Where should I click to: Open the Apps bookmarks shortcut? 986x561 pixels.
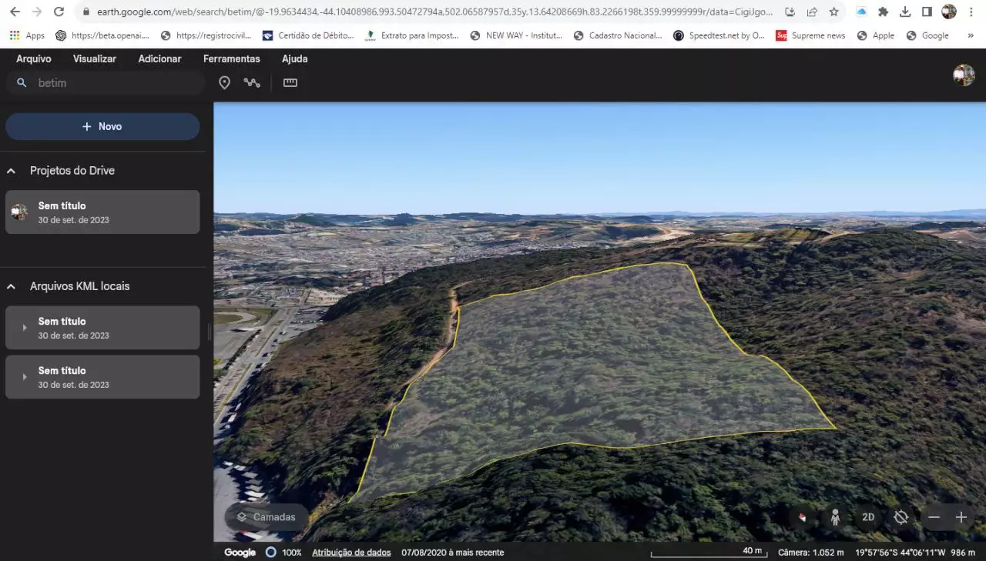coord(27,35)
